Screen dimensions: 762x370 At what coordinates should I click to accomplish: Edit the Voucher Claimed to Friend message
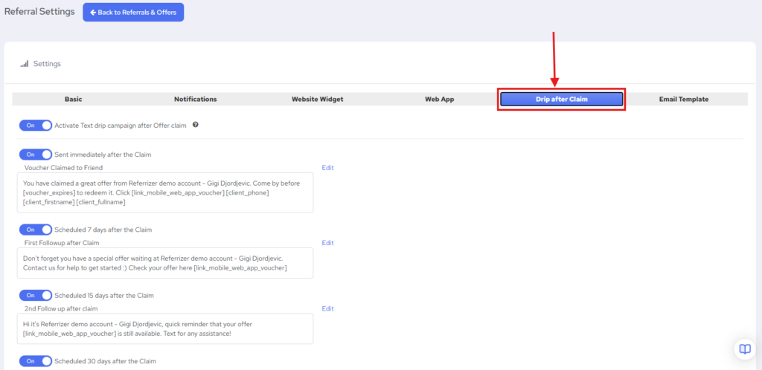coord(327,168)
